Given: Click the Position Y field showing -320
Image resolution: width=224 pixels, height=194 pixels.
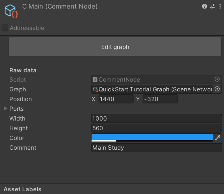Looking at the screenshot, I should tap(160, 99).
